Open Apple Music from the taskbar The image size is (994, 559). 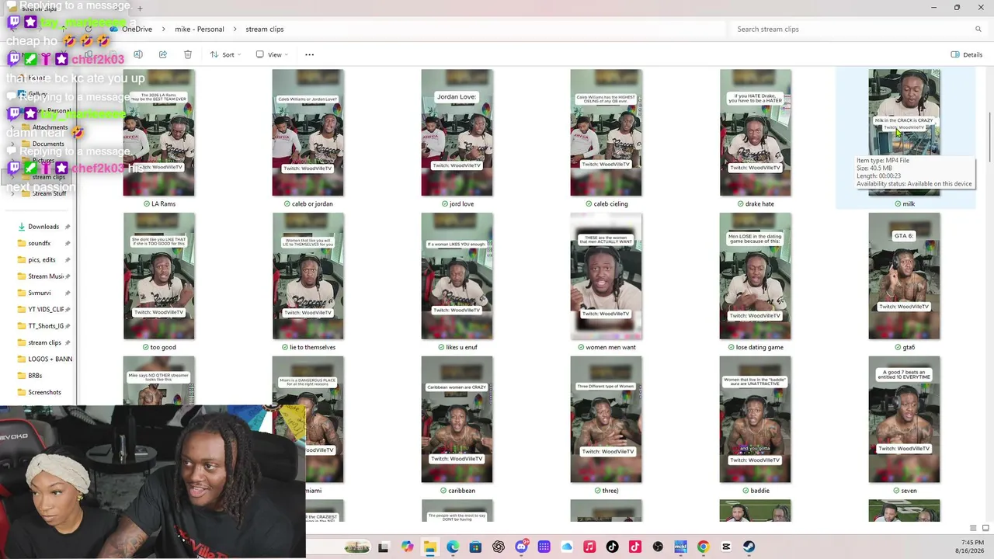[589, 547]
